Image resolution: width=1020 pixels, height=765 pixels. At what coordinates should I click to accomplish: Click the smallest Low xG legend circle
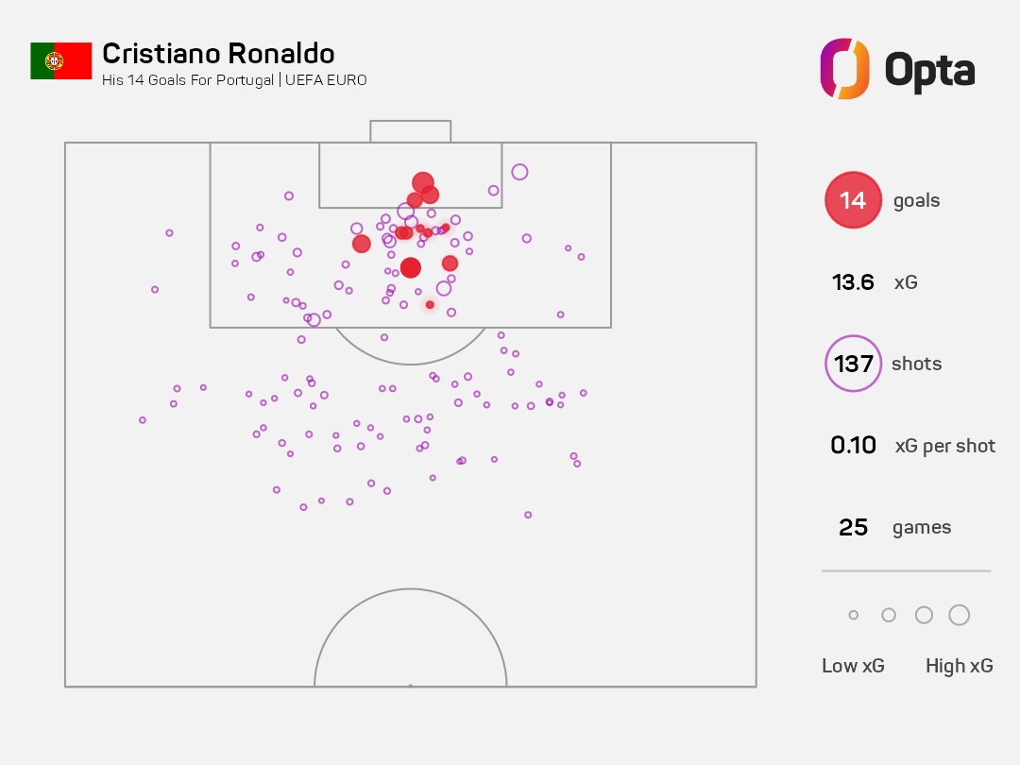click(854, 615)
